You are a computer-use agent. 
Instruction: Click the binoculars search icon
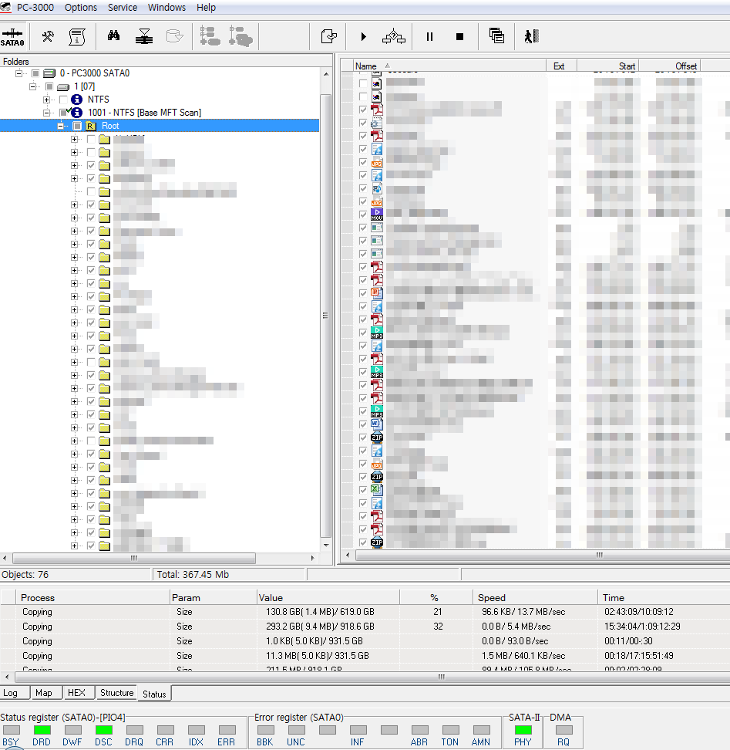113,36
